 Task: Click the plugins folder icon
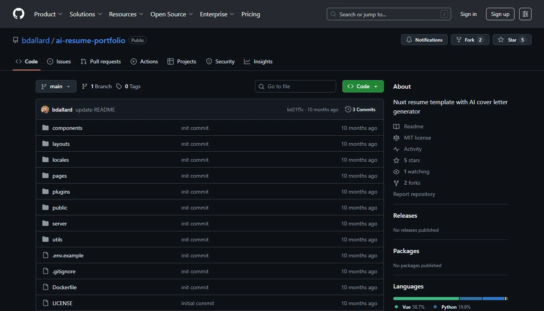[45, 192]
